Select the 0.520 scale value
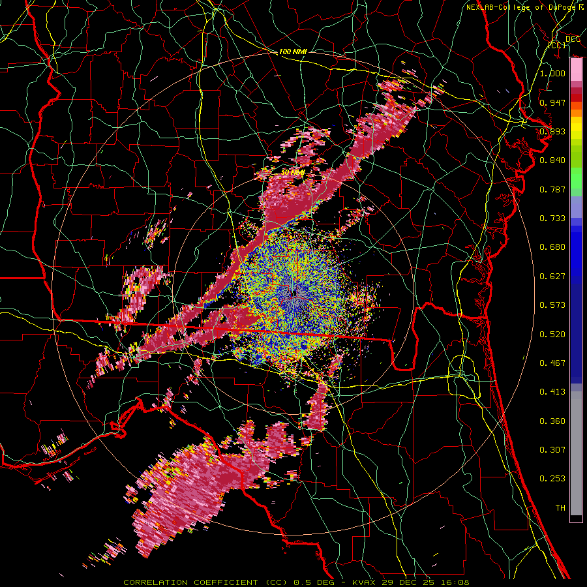The image size is (587, 587). click(x=552, y=334)
